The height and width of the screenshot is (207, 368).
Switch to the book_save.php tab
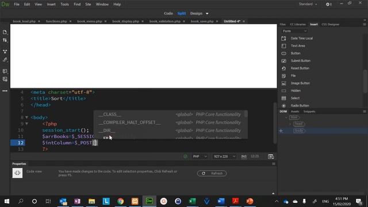[x=202, y=21]
